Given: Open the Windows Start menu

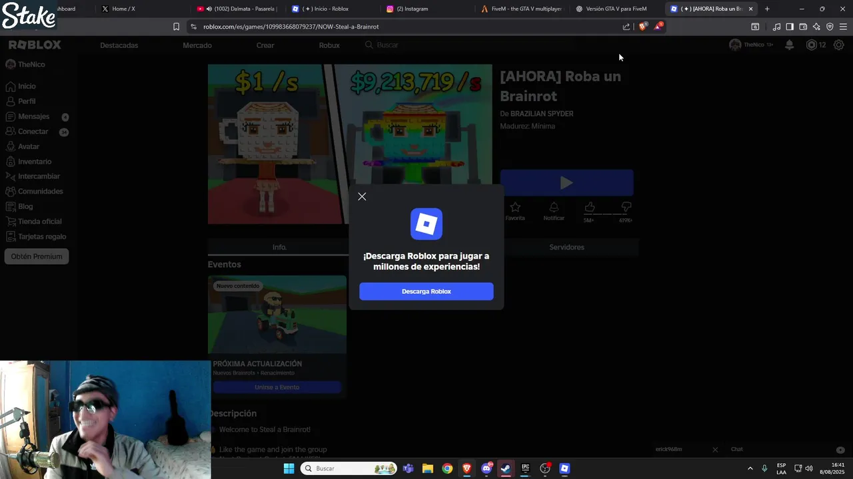Looking at the screenshot, I should click(289, 468).
